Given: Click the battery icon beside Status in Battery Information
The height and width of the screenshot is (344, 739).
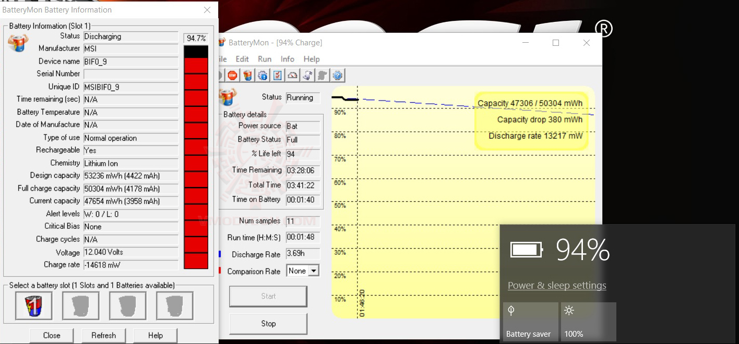Looking at the screenshot, I should tap(18, 43).
